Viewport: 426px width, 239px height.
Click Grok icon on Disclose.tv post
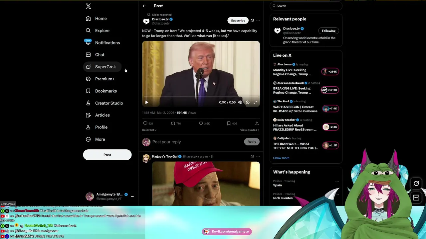coord(252,21)
